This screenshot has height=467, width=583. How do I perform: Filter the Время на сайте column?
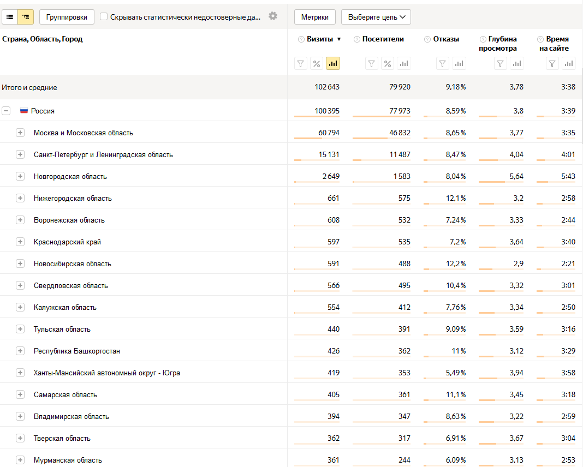[553, 64]
